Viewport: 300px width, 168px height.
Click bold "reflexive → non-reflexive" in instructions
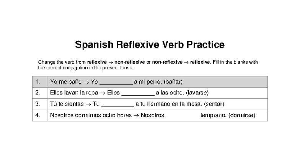click(116, 62)
